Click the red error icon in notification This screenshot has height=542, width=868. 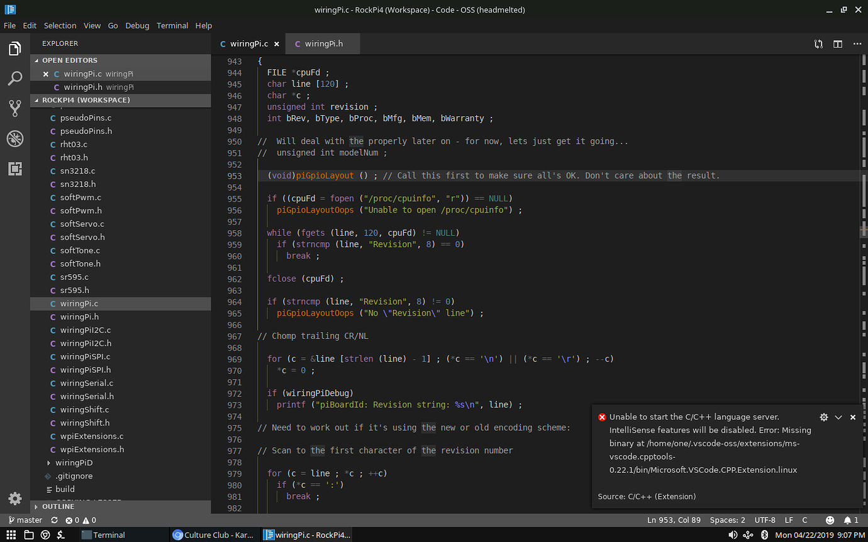pyautogui.click(x=602, y=417)
